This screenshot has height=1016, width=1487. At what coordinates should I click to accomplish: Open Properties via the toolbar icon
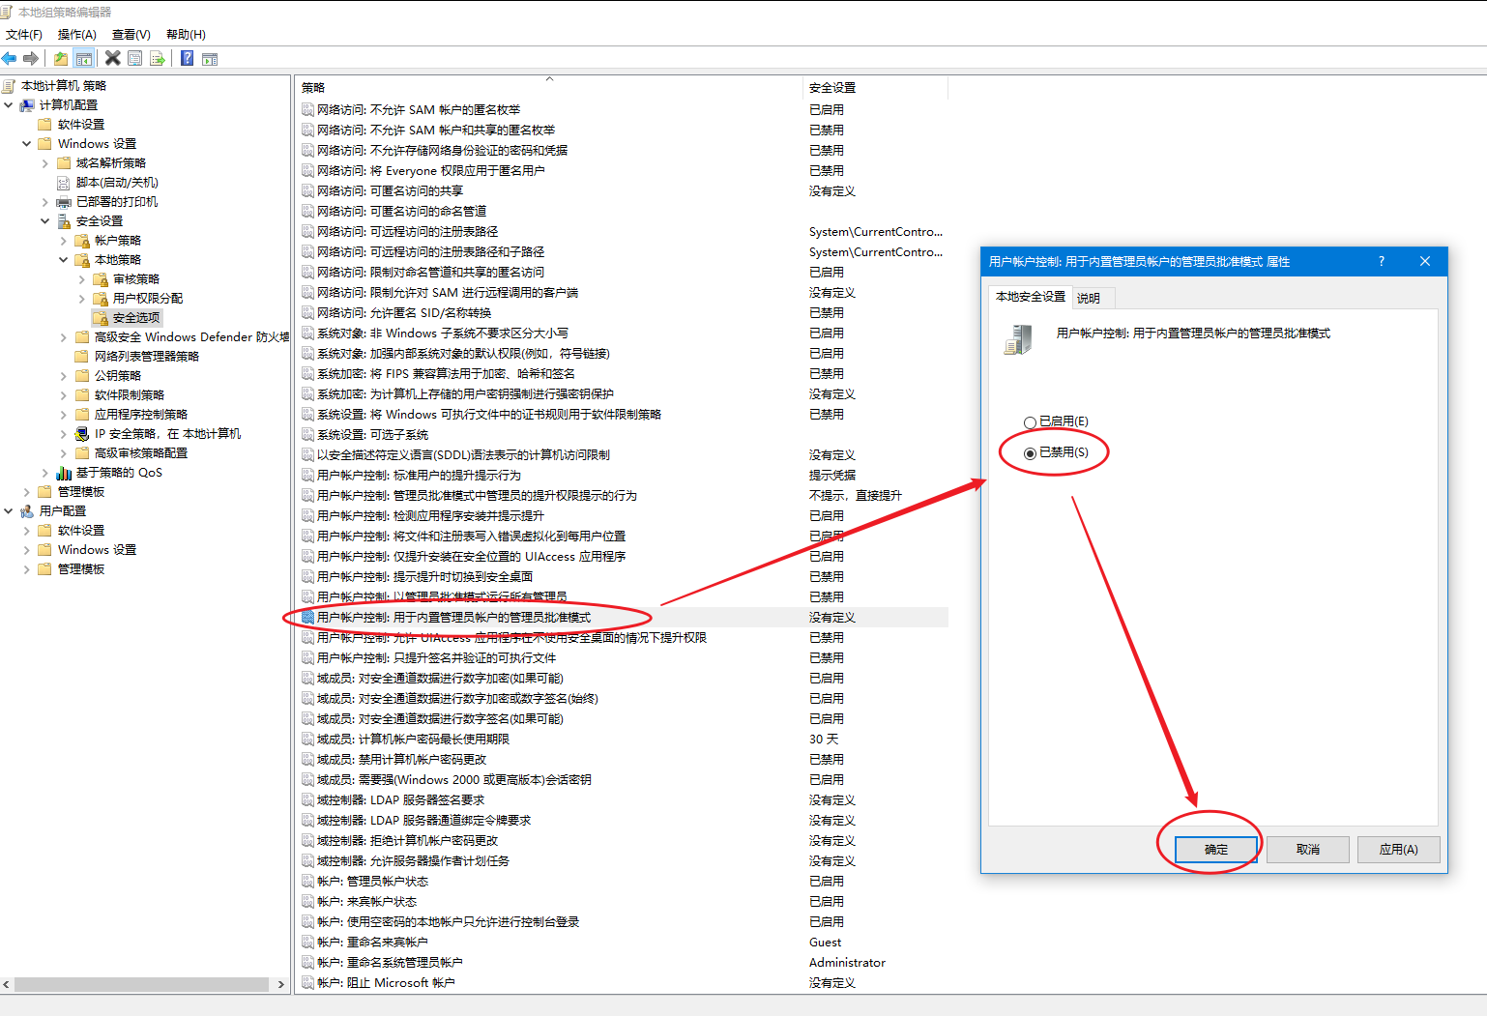tap(135, 58)
